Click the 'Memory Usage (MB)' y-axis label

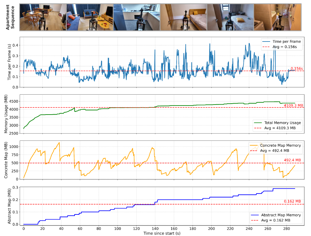tap(6, 115)
